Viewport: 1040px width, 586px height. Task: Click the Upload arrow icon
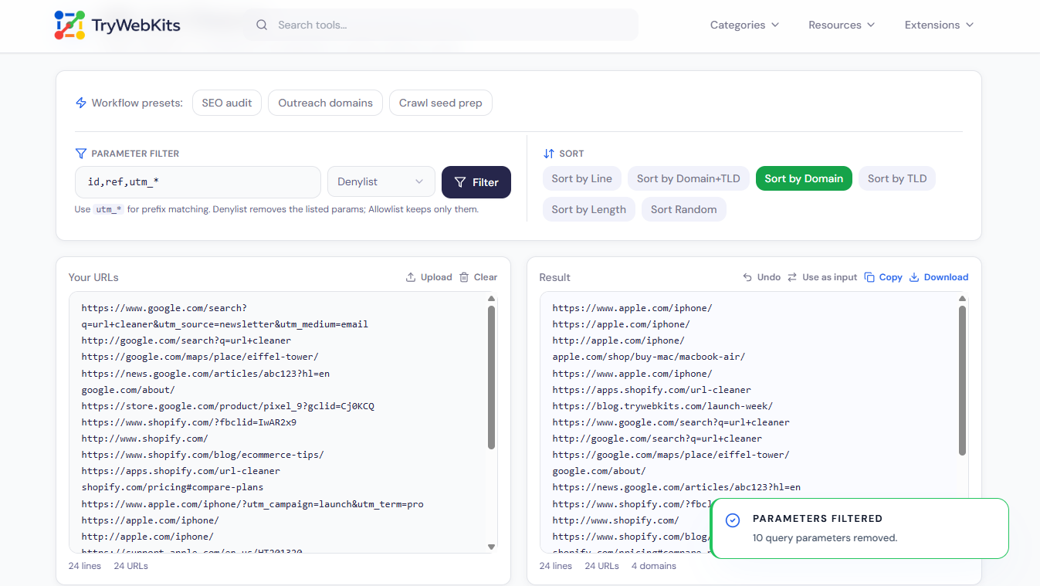[x=411, y=277]
